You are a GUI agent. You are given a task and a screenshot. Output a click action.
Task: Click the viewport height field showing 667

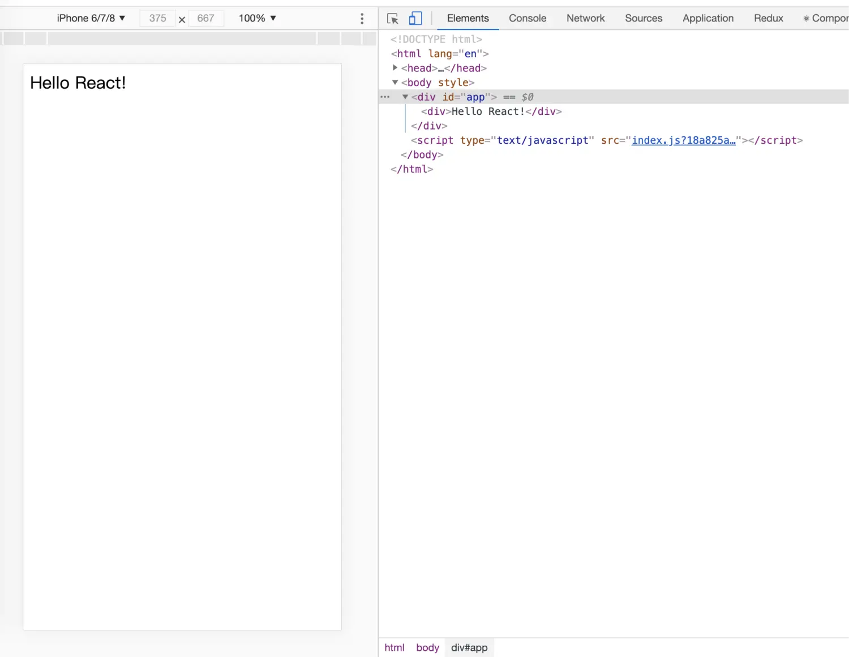click(x=205, y=18)
